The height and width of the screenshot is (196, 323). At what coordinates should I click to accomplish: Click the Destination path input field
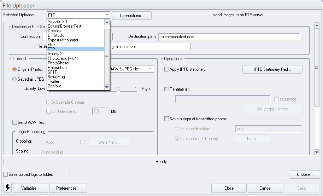[229, 37]
